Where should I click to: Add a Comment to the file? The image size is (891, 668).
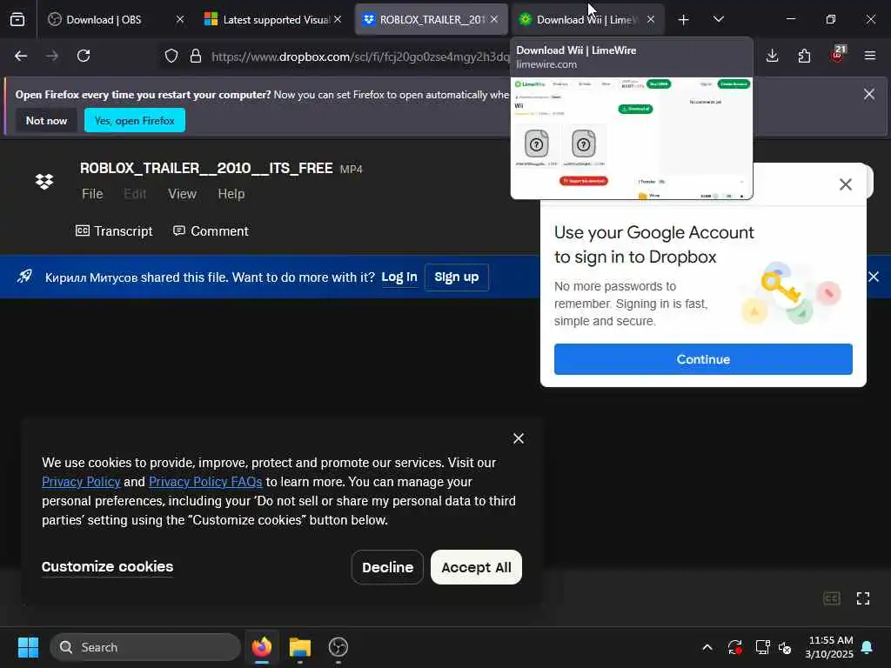point(211,231)
